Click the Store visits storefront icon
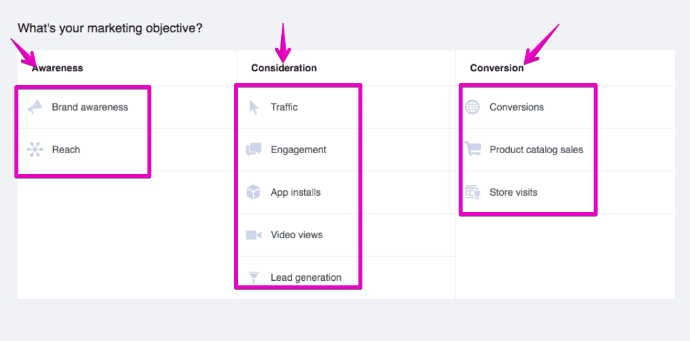This screenshot has width=690, height=341. (x=472, y=192)
